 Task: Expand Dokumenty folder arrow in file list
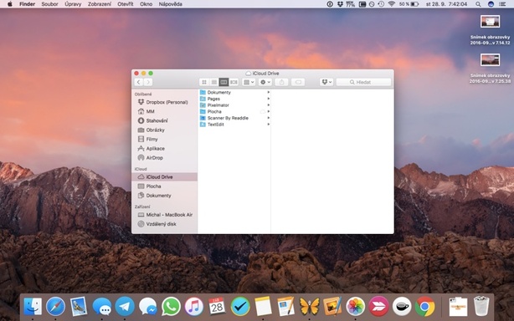tap(269, 92)
